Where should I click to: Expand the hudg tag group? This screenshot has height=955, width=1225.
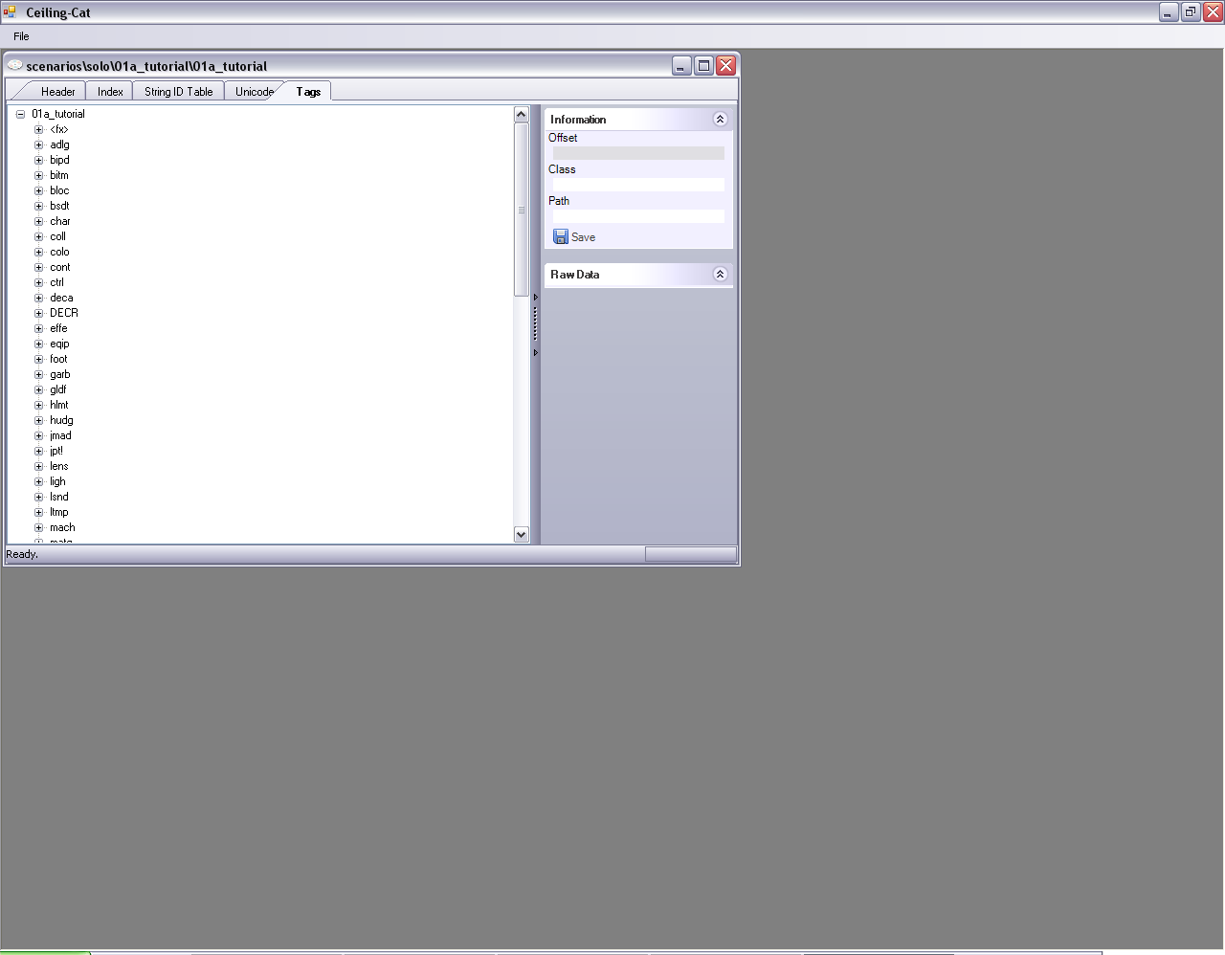39,420
